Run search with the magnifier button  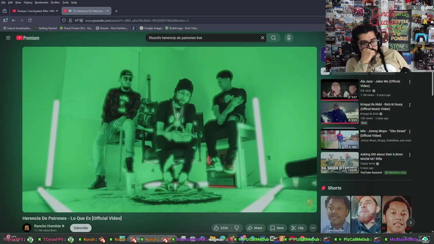[x=273, y=38]
